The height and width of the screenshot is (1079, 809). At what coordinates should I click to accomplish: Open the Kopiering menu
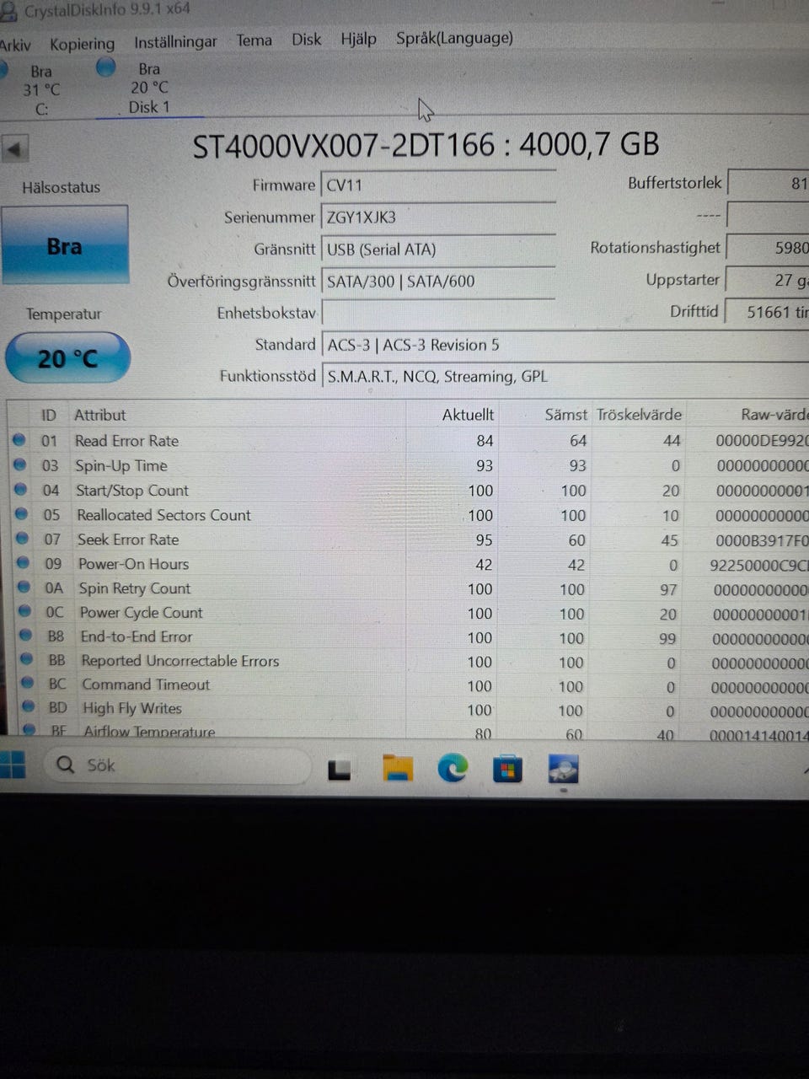click(x=82, y=43)
